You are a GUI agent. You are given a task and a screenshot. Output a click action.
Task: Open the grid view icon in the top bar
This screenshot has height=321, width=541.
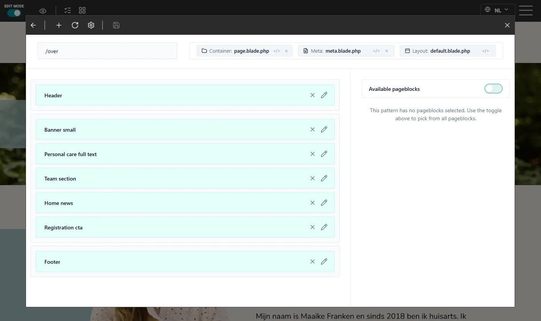(82, 11)
